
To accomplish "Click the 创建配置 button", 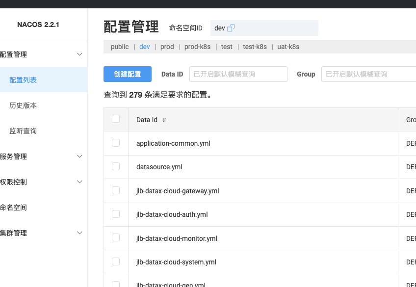I will click(128, 74).
